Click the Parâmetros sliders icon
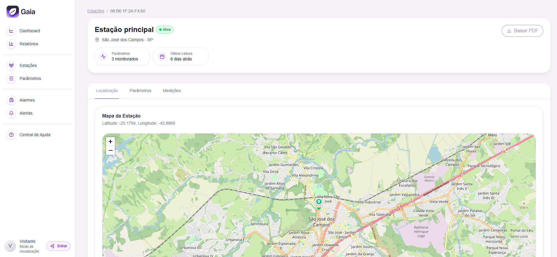 tap(11, 78)
